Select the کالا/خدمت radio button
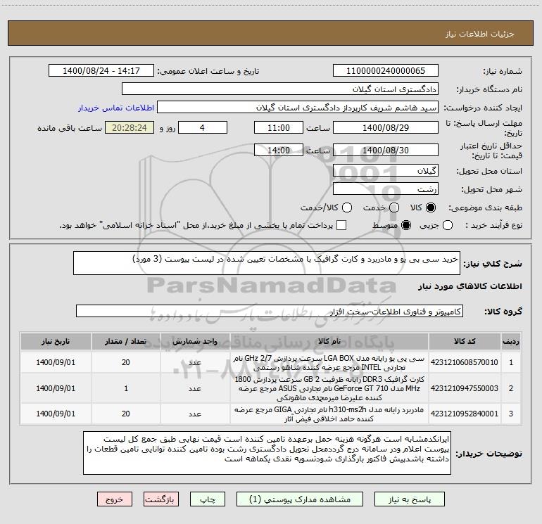The height and width of the screenshot is (524, 542). (347, 207)
